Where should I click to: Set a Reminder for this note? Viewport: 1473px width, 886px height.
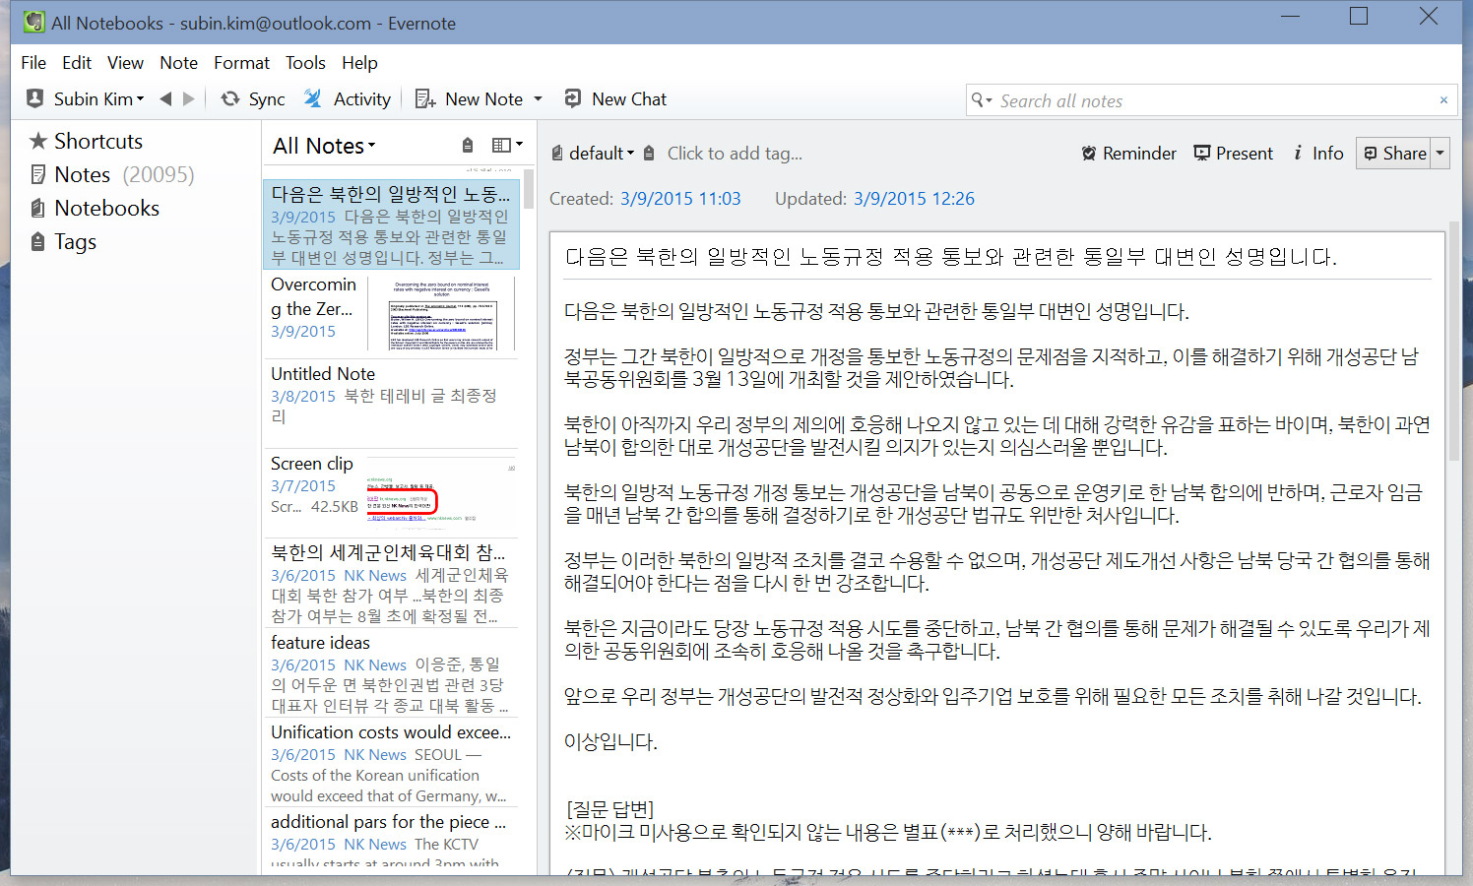1128,154
